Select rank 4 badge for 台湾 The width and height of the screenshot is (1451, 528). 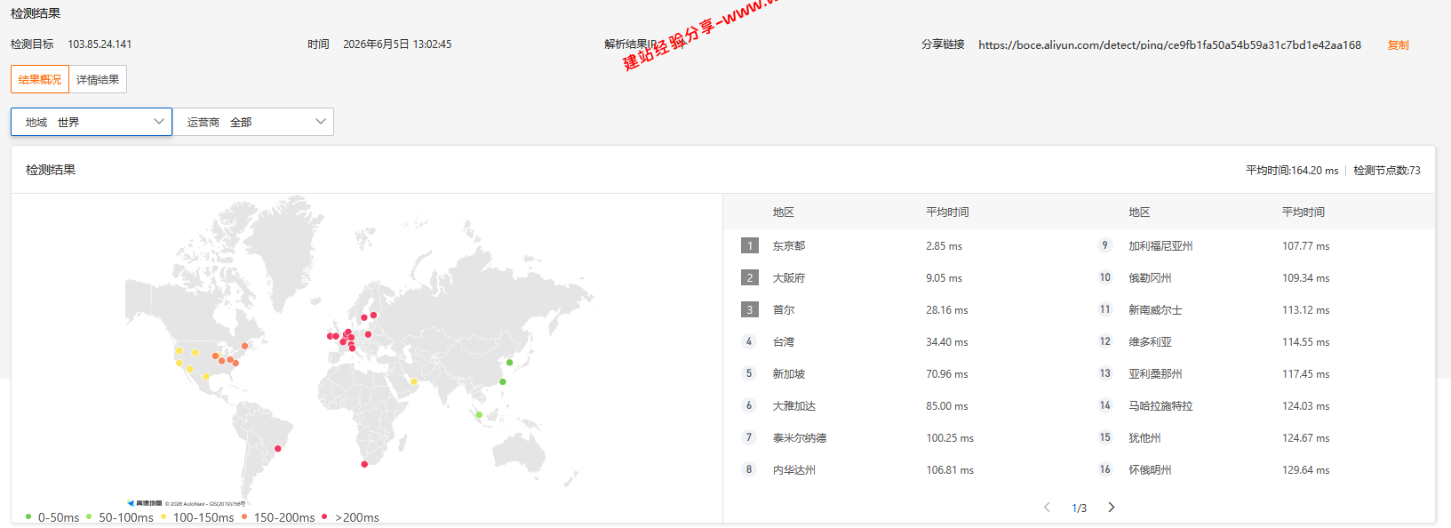pyautogui.click(x=749, y=341)
